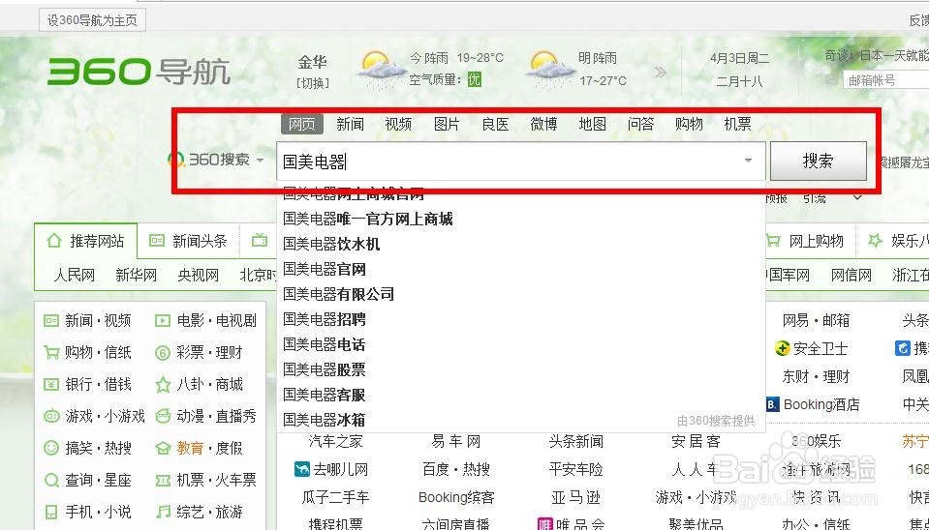
Task: Click the cart icon next to 购物·信纸
Action: click(51, 353)
